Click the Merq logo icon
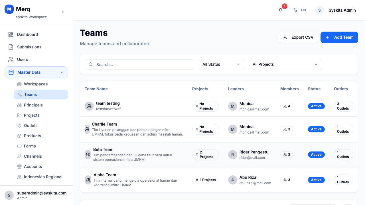 (x=9, y=9)
